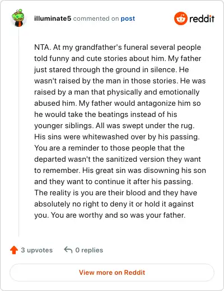Open the illuminate5 username profile link

point(53,18)
